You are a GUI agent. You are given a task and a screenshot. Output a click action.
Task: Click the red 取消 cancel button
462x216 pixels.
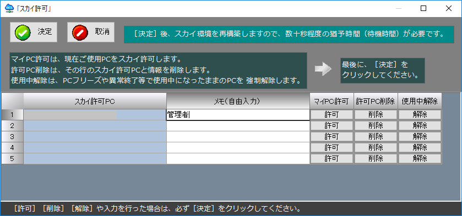[x=91, y=32]
